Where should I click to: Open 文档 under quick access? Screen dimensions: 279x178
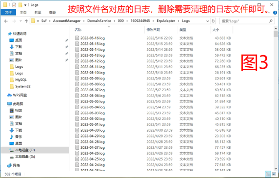(x=19, y=53)
